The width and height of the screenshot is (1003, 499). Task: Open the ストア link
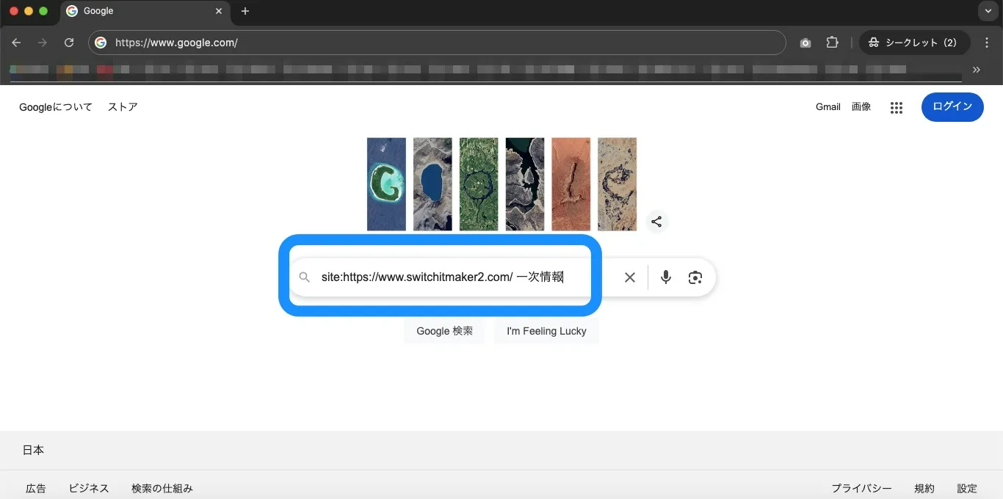123,107
